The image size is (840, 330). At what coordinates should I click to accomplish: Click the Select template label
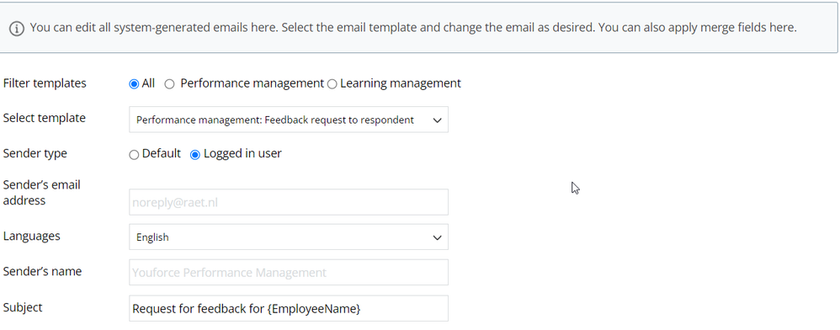[45, 118]
